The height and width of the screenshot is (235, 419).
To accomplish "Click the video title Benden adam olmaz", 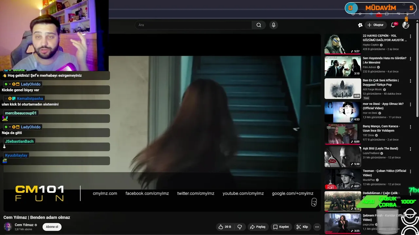I will pos(37,217).
